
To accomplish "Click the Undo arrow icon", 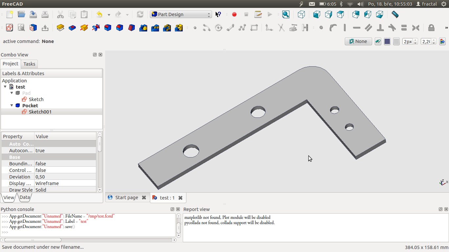I will (x=99, y=14).
